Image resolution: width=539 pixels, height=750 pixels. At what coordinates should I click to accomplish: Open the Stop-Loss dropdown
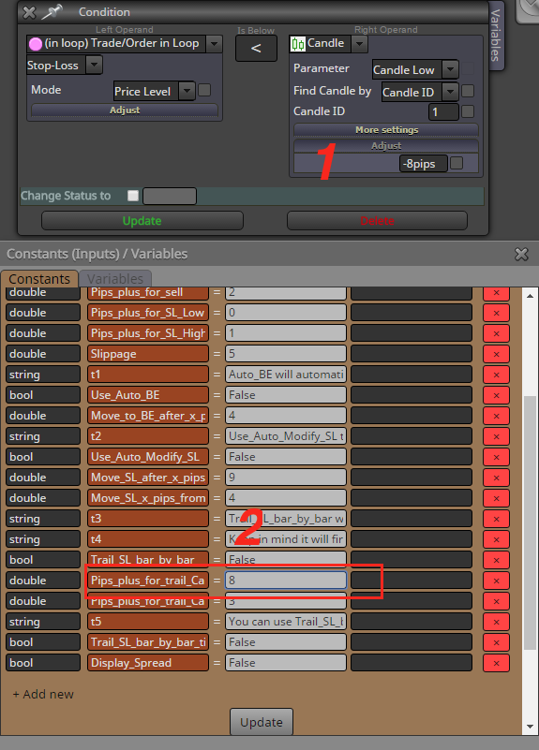coord(94,65)
